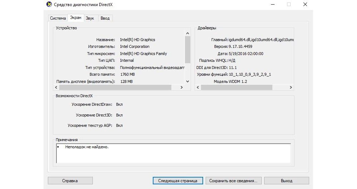Click the driver version '9.17.10.4459'
357x189 pixels.
tap(240, 46)
